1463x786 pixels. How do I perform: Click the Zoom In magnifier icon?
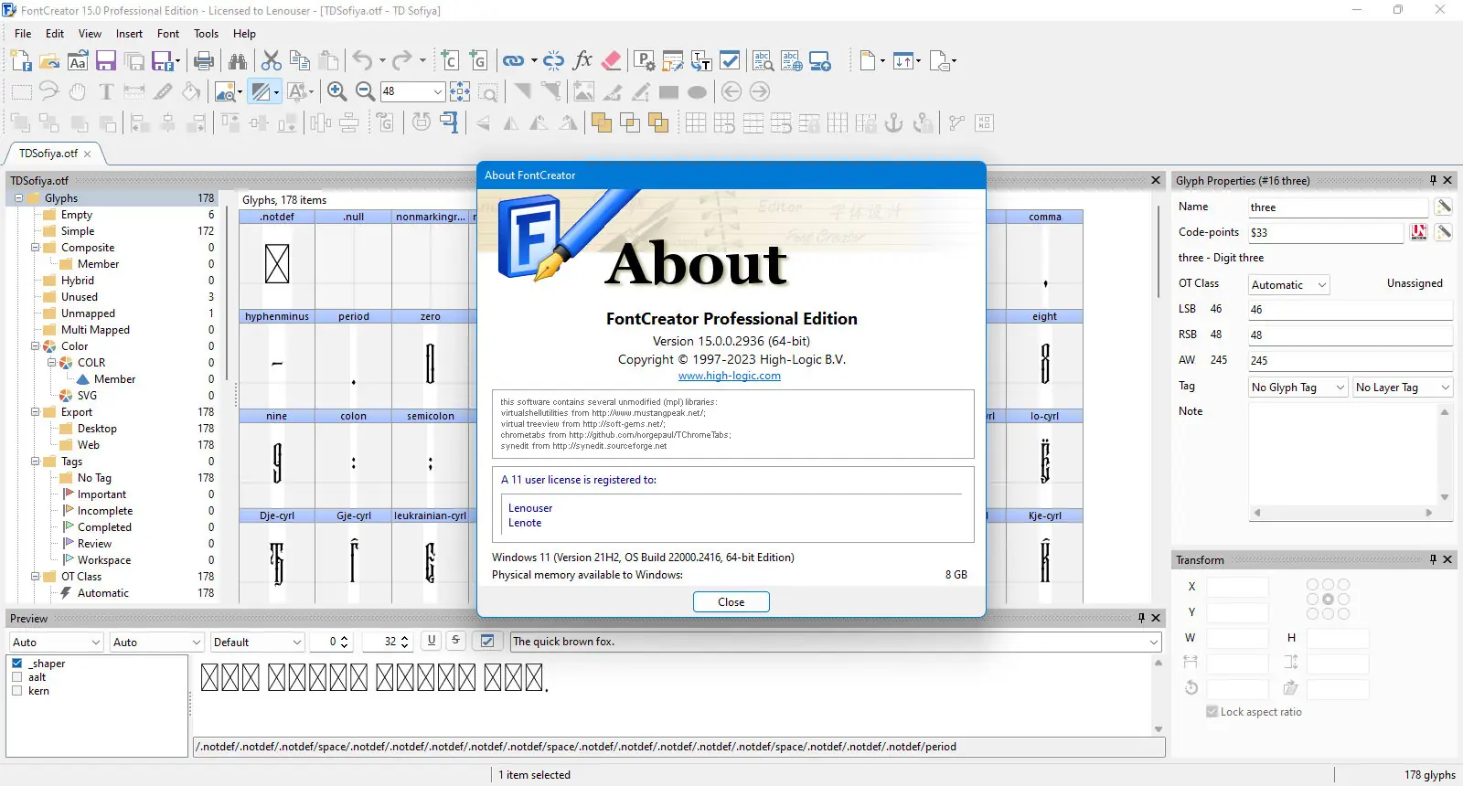click(x=336, y=91)
